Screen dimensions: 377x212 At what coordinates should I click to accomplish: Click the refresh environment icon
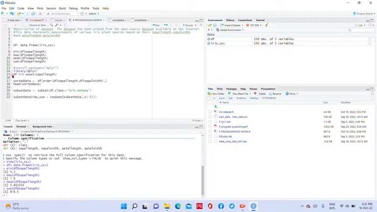coord(371,25)
